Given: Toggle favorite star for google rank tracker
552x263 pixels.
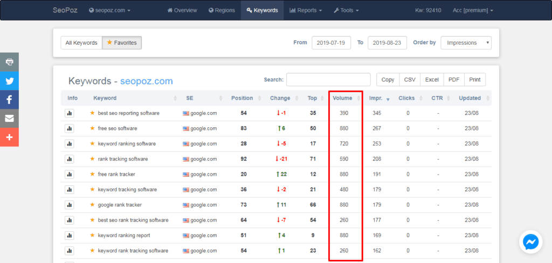Looking at the screenshot, I should [x=92, y=205].
